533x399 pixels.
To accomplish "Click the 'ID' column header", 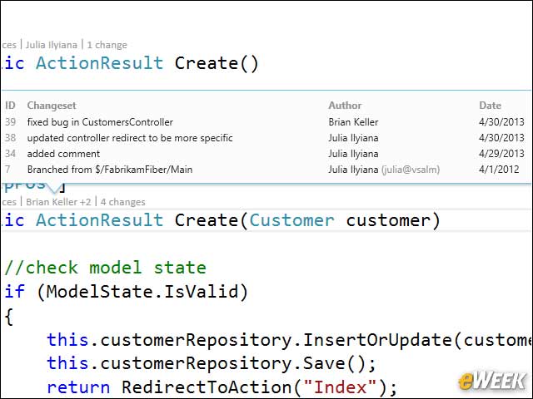I will (x=10, y=106).
